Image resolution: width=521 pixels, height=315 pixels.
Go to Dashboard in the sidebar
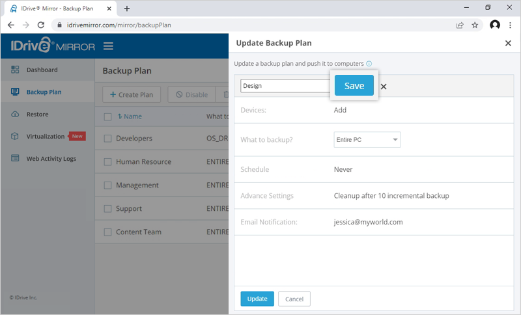42,70
